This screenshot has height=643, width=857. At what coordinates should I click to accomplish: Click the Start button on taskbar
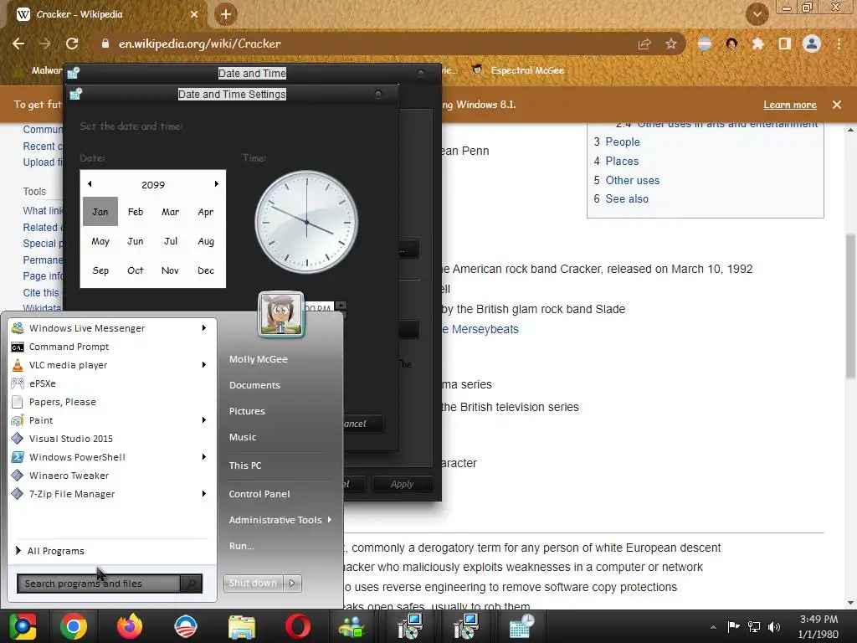tap(22, 626)
